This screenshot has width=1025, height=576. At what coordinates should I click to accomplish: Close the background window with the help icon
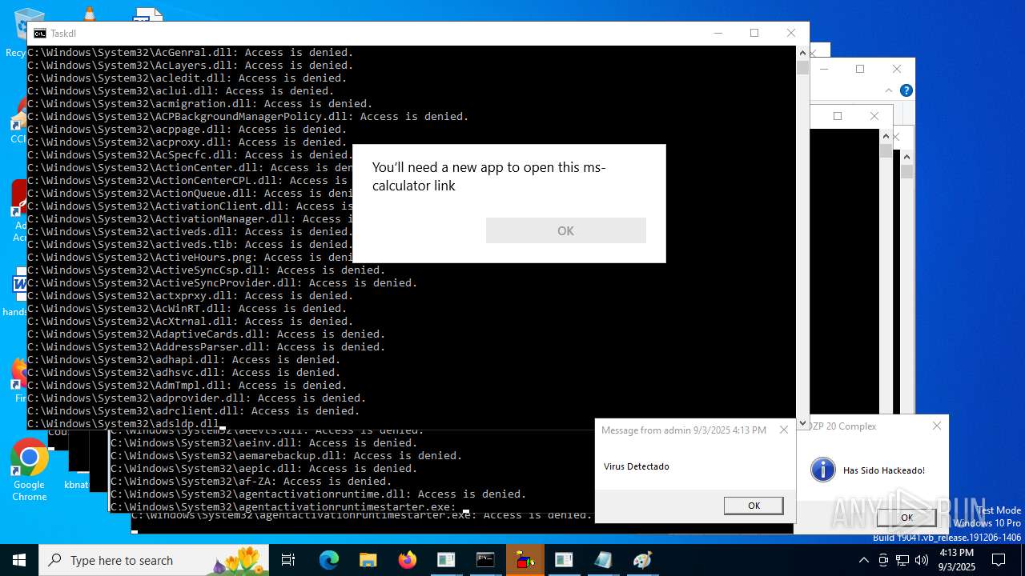pos(897,69)
